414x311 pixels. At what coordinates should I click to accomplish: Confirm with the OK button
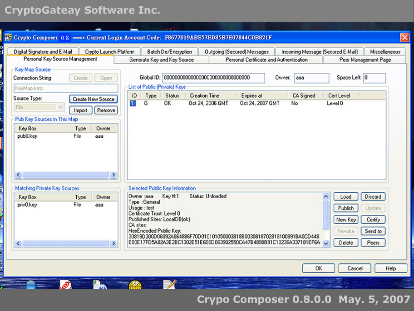point(318,268)
